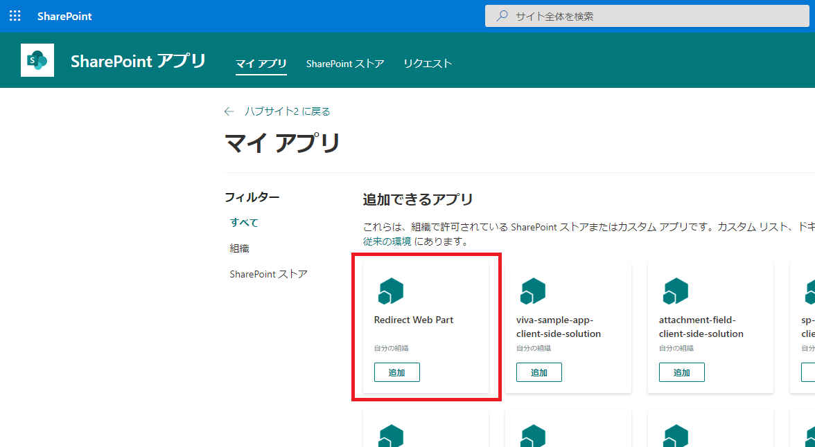Open the リクエスト tab
Image resolution: width=815 pixels, height=447 pixels.
(428, 64)
